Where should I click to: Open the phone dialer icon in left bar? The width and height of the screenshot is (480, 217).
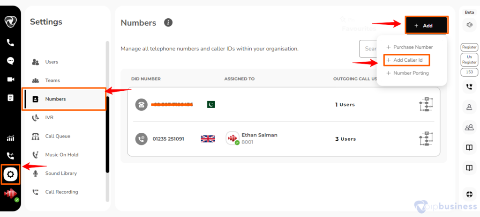[x=10, y=43]
